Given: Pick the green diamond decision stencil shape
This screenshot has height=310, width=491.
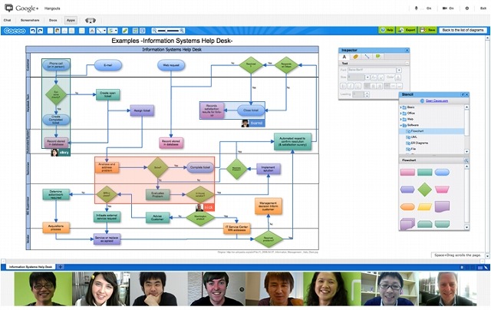Looking at the screenshot, I should point(424,190).
